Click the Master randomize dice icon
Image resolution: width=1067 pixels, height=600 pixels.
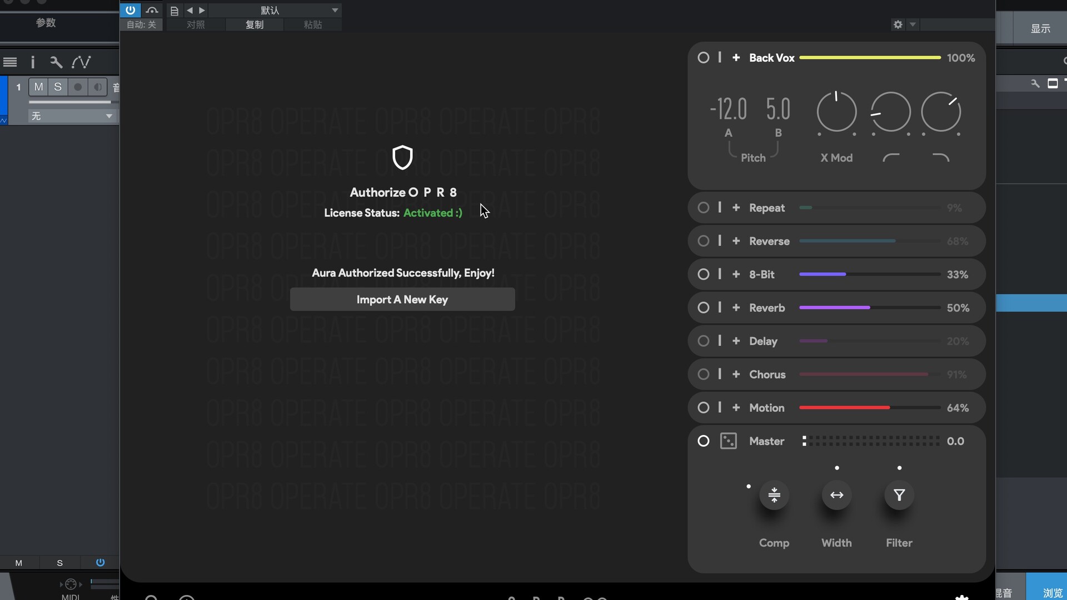pos(728,441)
